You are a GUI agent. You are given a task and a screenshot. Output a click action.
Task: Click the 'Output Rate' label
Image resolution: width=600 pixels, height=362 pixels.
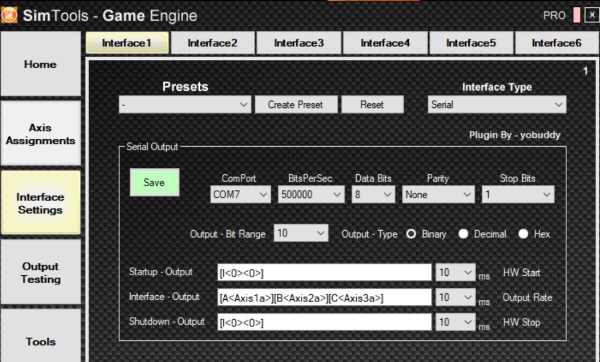[527, 297]
